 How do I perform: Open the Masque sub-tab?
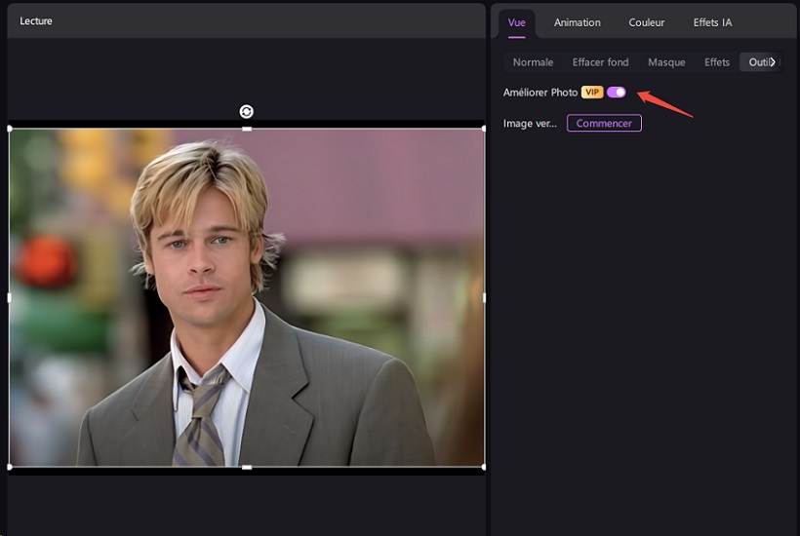tap(666, 62)
